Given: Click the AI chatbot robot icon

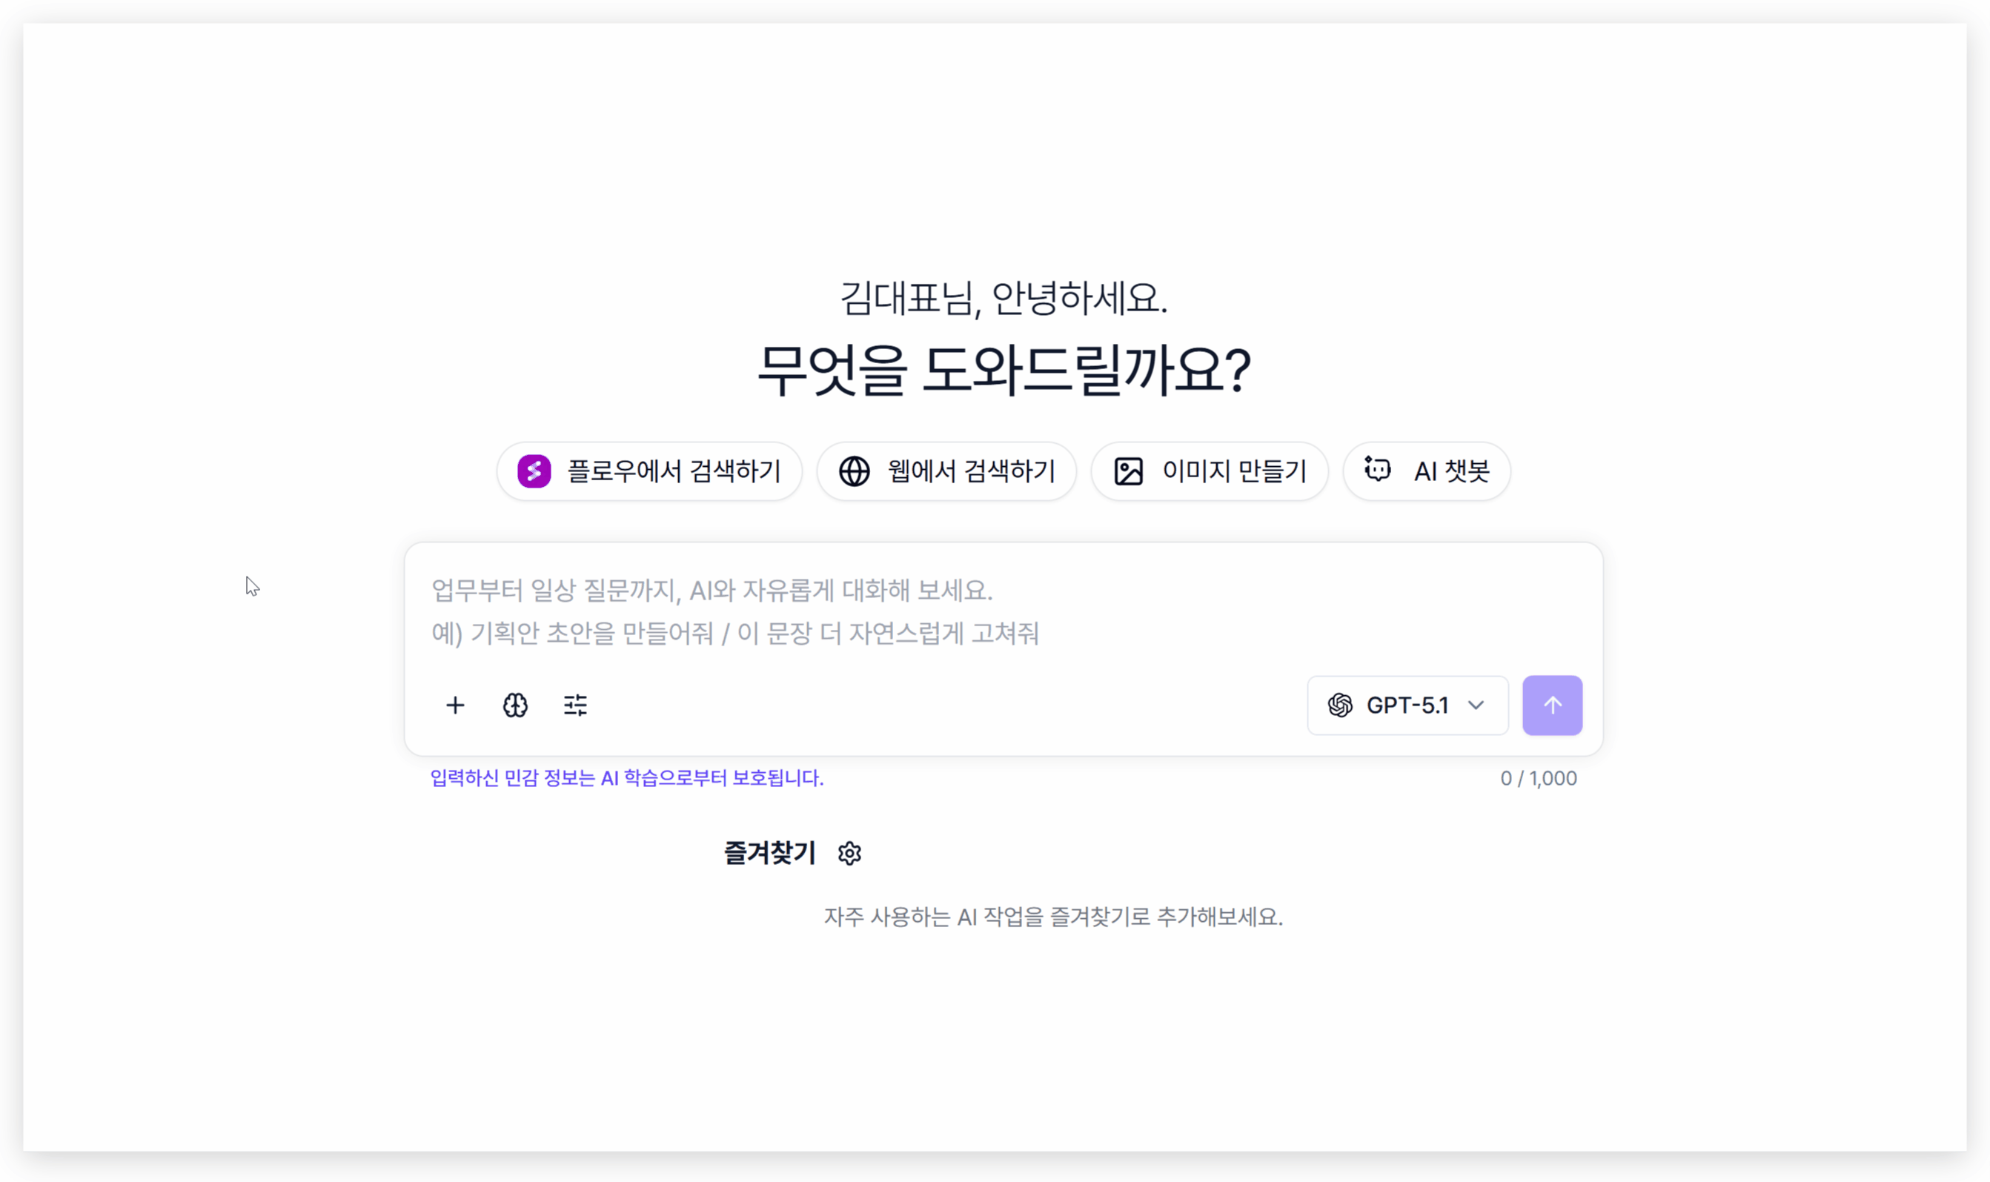Looking at the screenshot, I should [x=1377, y=470].
